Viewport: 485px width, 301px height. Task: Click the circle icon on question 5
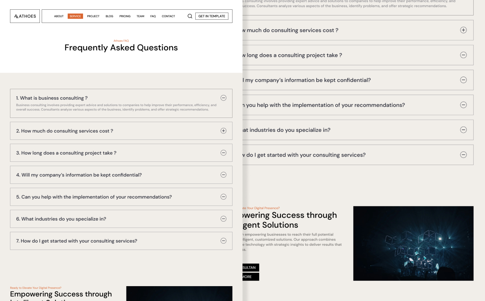pos(223,197)
